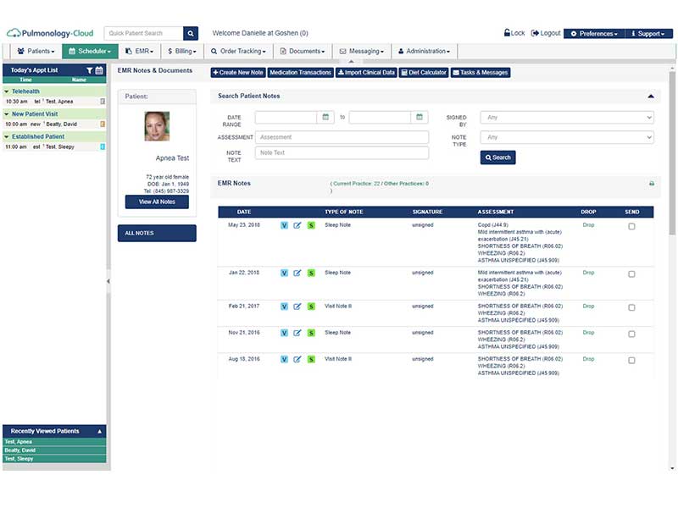The image size is (678, 508).
Task: Click the Quick Patient Search magnifier icon
Action: click(x=191, y=33)
